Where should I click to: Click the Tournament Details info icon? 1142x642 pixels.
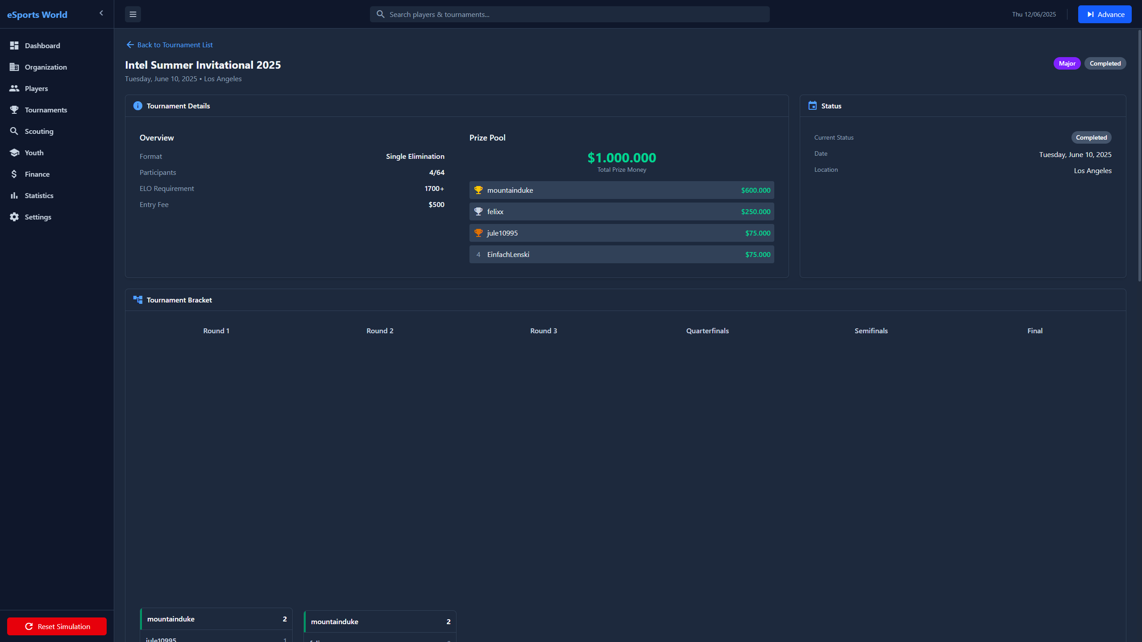pyautogui.click(x=138, y=106)
